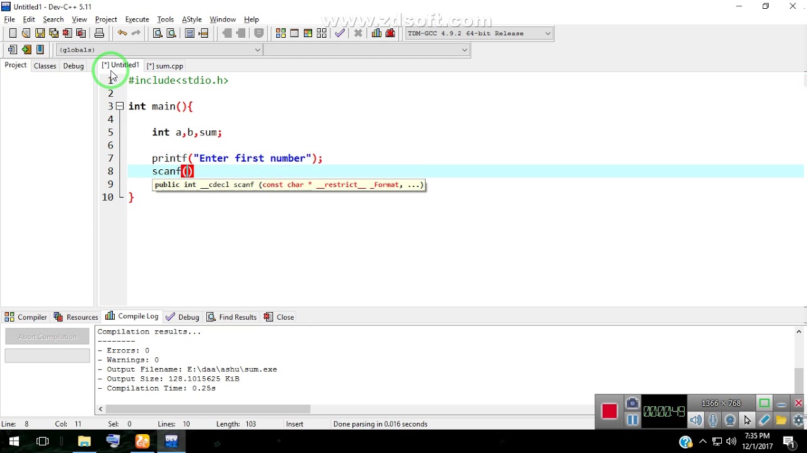Click the Compile icon with colored squares
This screenshot has height=453, width=807.
pyautogui.click(x=281, y=33)
